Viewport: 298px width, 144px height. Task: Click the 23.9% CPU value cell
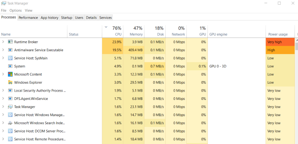coord(113,42)
